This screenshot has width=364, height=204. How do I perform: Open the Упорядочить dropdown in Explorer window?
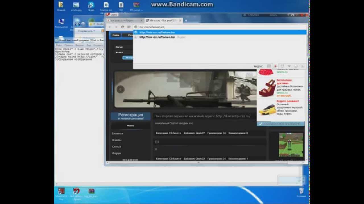pyautogui.click(x=86, y=31)
